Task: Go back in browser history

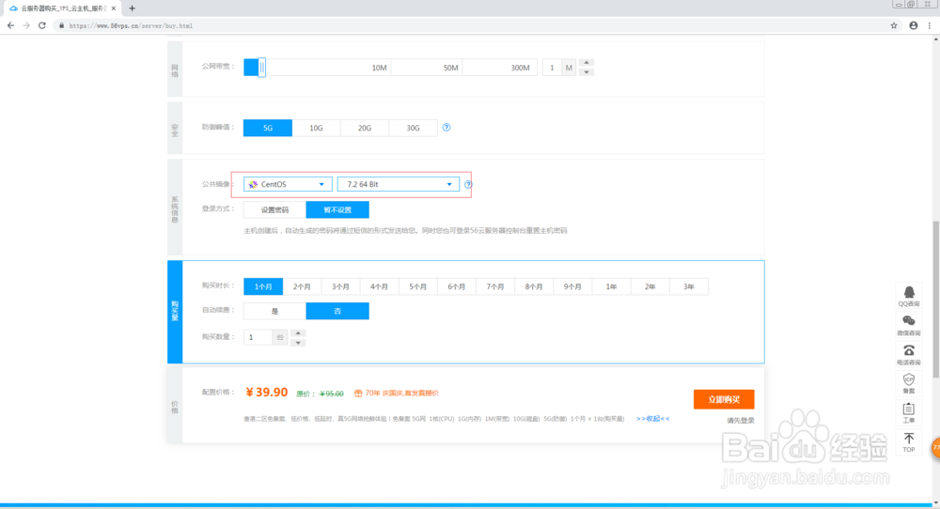Action: pos(10,25)
